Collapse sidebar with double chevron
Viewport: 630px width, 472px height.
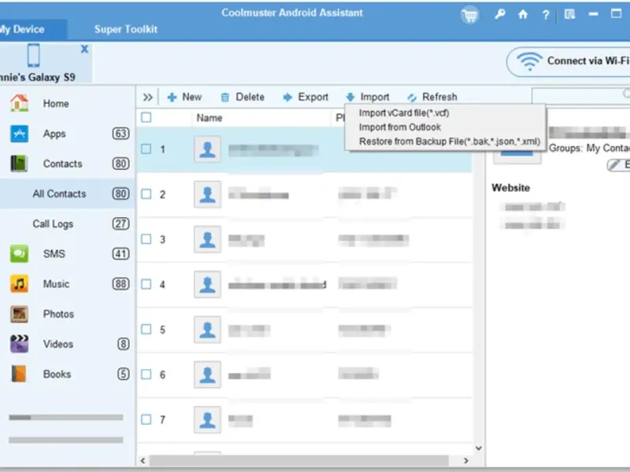(x=147, y=97)
